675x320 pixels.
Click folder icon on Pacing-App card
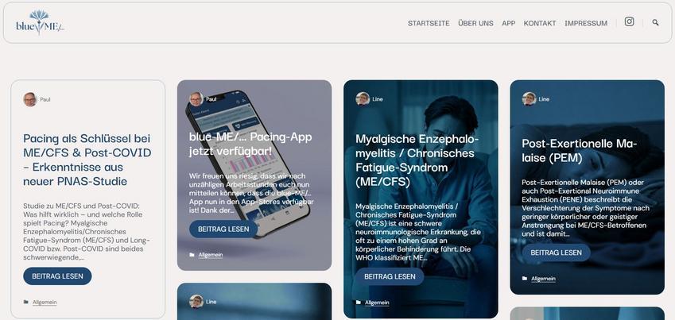(192, 255)
